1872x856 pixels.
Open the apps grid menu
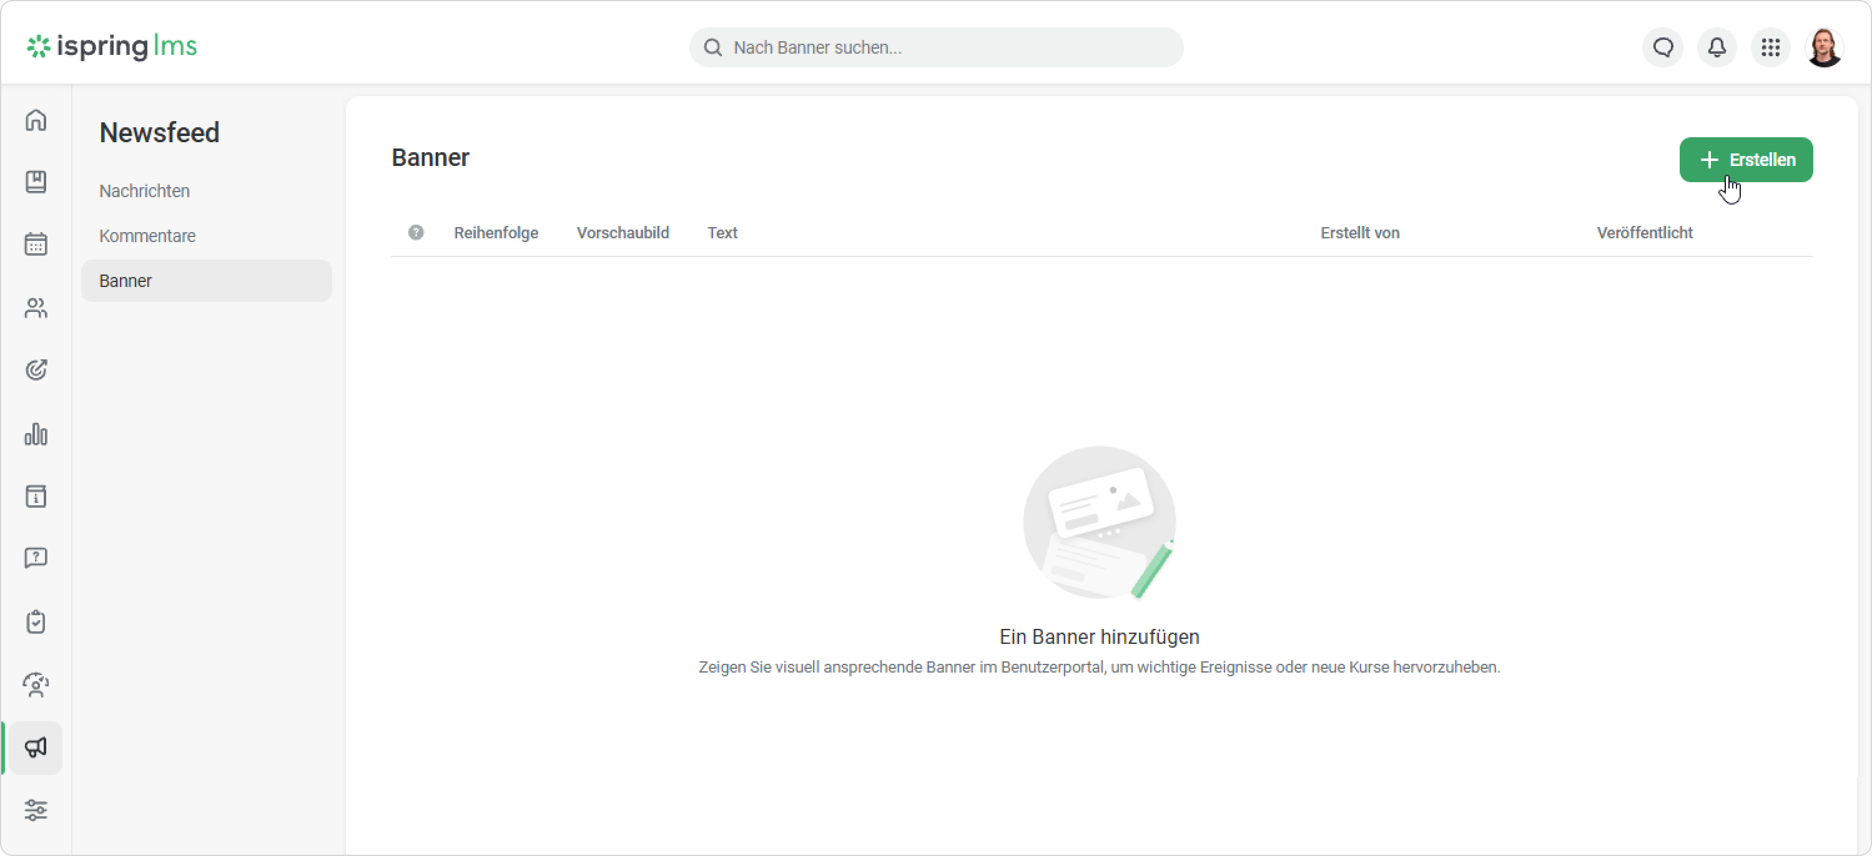point(1770,47)
